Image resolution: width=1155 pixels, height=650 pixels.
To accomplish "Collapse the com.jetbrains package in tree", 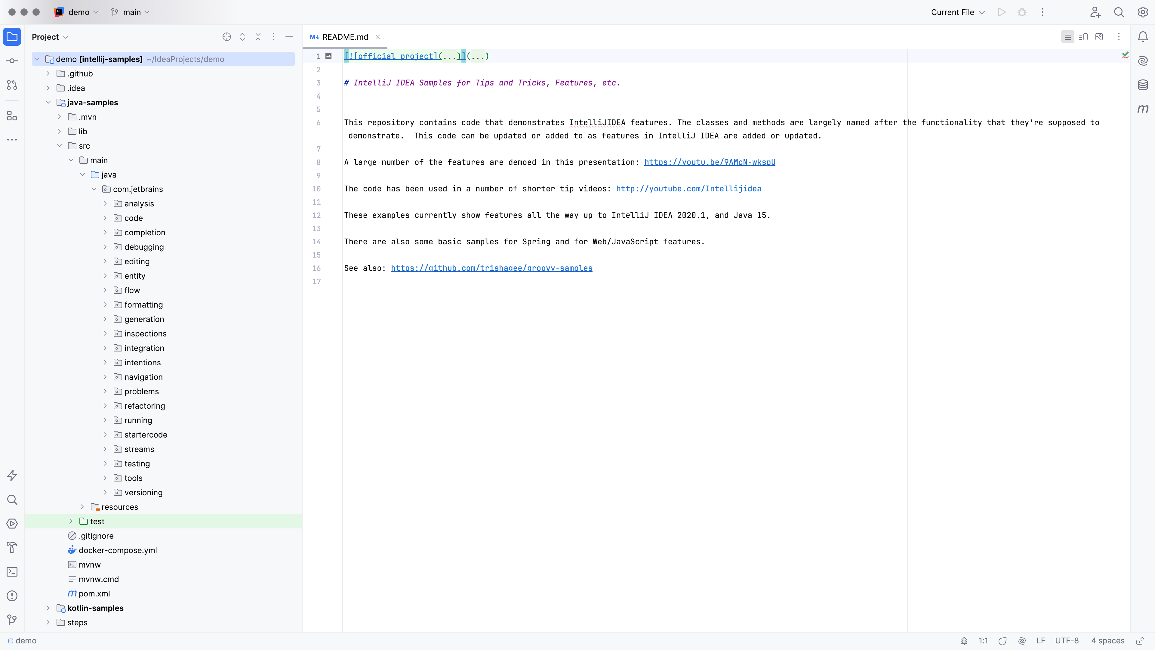I will tap(94, 189).
